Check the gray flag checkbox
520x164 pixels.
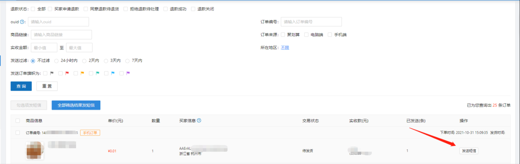pyautogui.click(x=45, y=74)
